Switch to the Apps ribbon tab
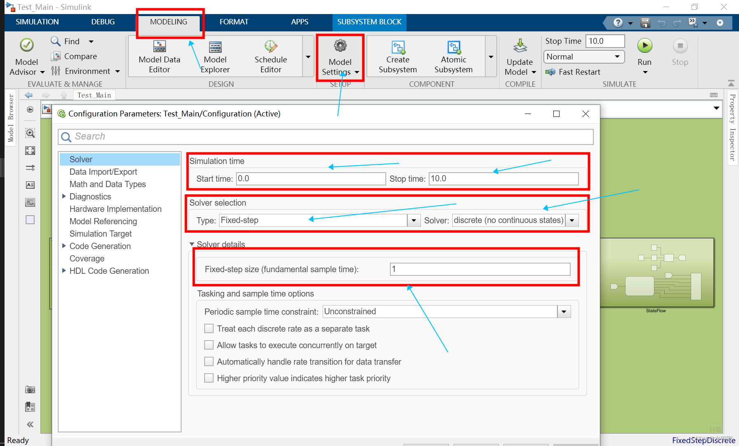Screen dimensions: 739x446 (x=300, y=22)
